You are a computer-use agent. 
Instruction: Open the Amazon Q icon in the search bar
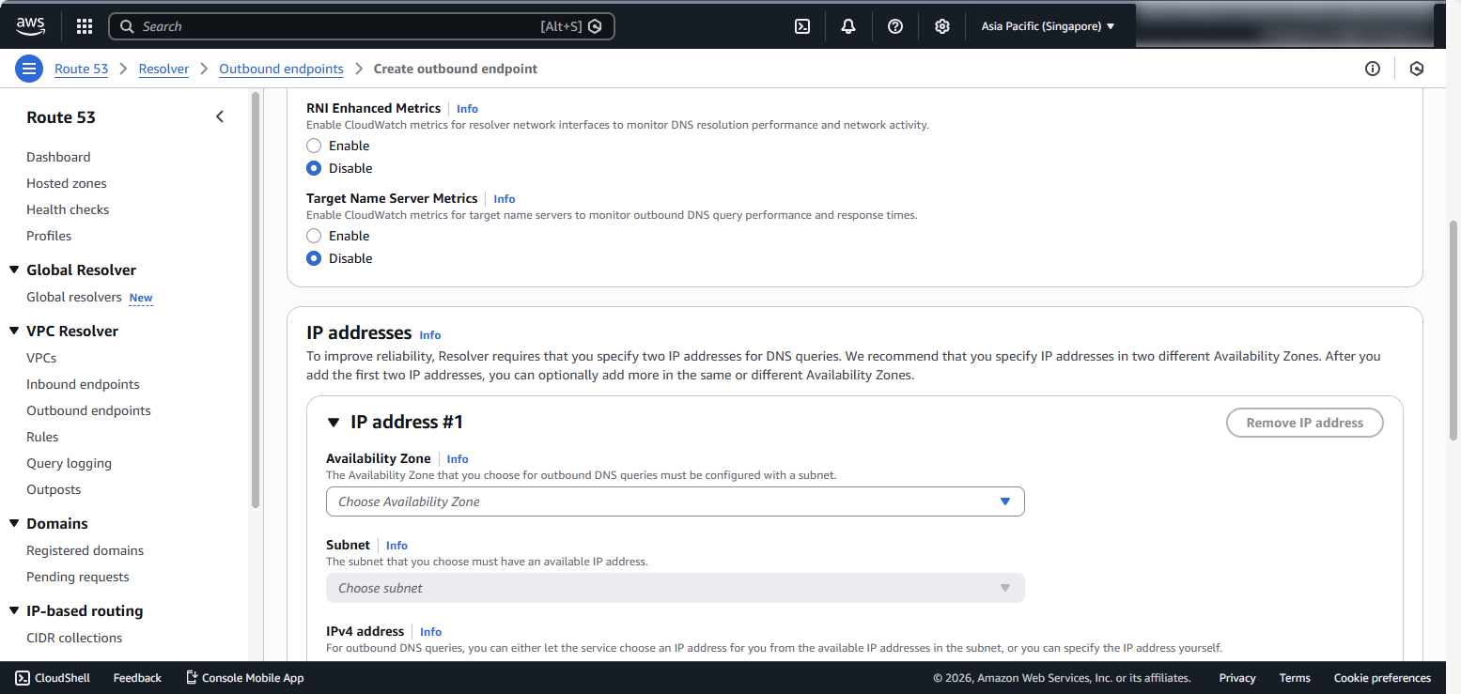click(x=595, y=26)
